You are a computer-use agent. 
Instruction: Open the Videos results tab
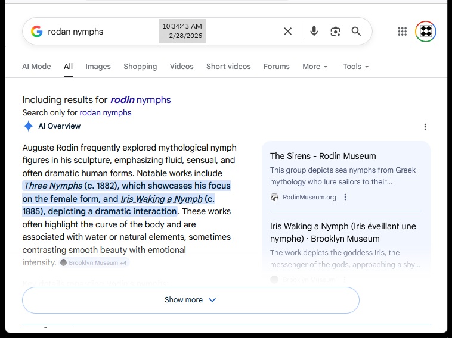click(181, 67)
